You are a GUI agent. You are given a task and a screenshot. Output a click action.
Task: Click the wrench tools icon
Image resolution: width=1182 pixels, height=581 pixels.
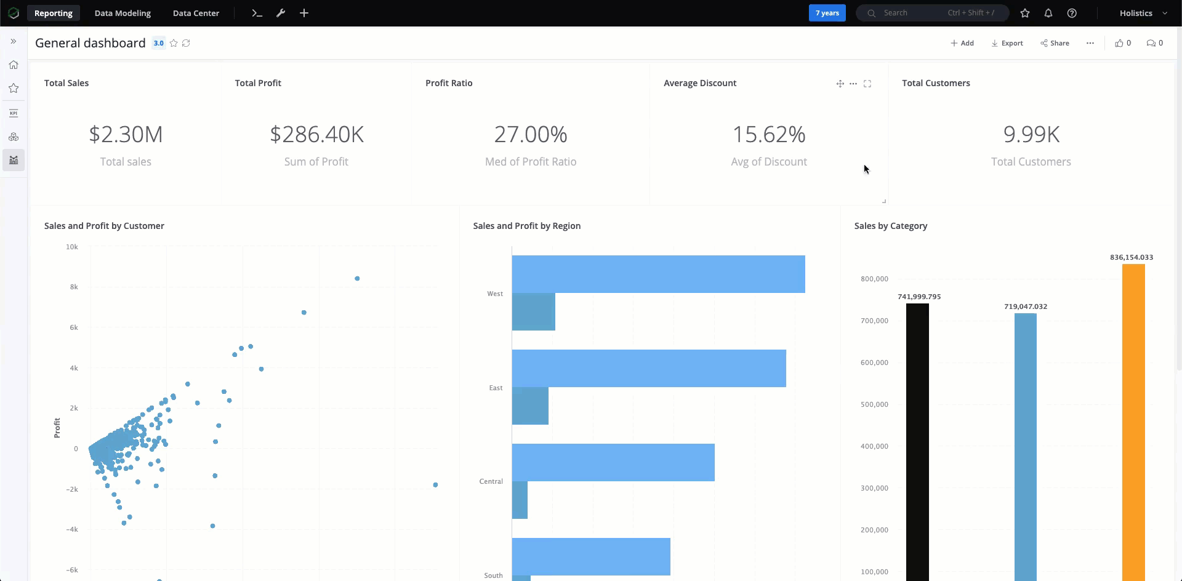(x=281, y=13)
